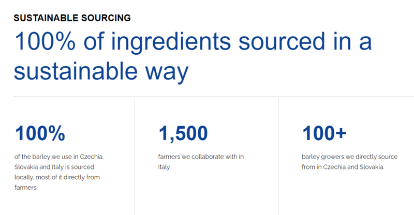Click the 'sustainable way' heading line
The image size is (414, 215).
coord(101,71)
